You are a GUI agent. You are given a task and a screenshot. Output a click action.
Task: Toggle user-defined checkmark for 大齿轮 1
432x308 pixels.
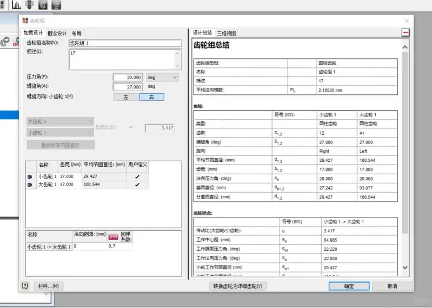tap(137, 184)
